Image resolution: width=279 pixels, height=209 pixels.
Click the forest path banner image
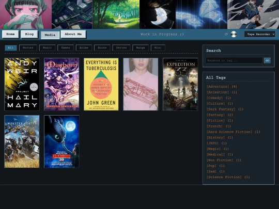116,14
